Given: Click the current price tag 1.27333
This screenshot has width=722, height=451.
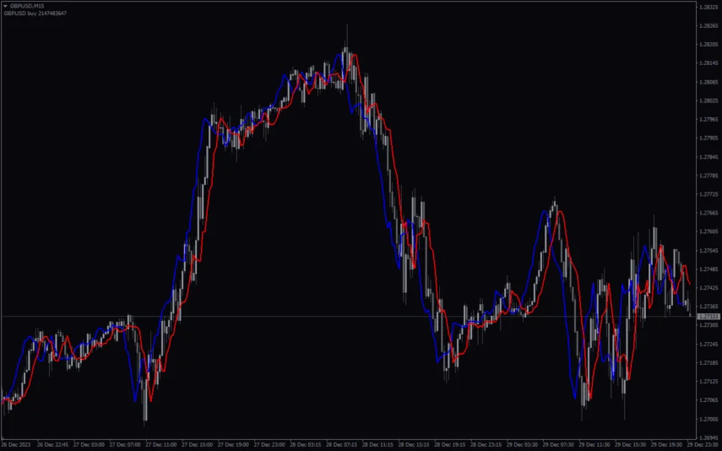Looking at the screenshot, I should [x=707, y=317].
